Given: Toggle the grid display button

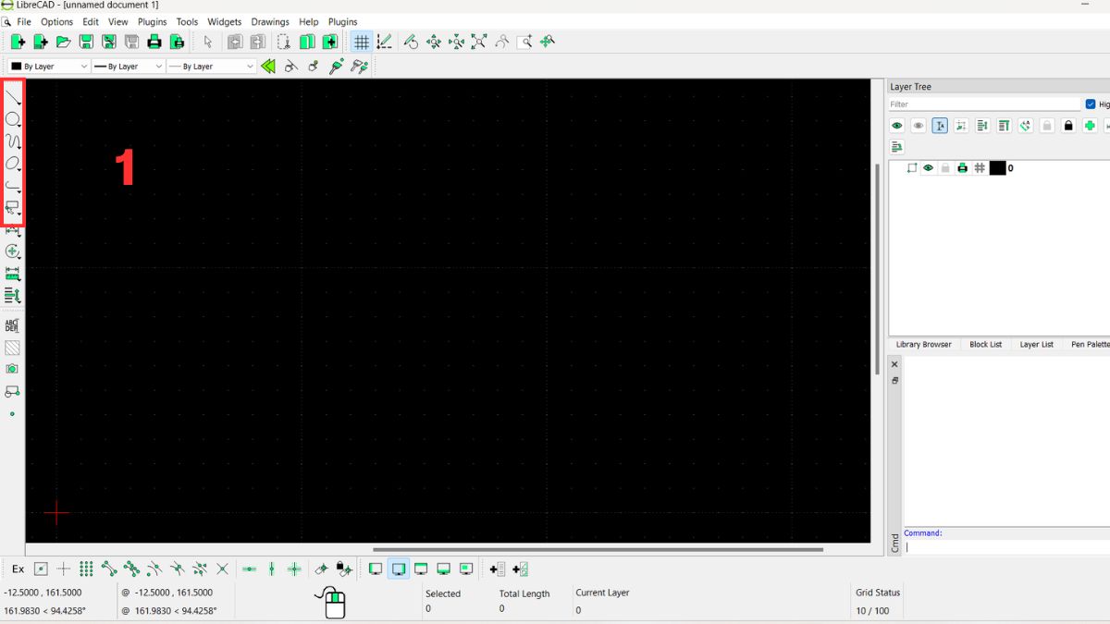Looking at the screenshot, I should coord(362,42).
